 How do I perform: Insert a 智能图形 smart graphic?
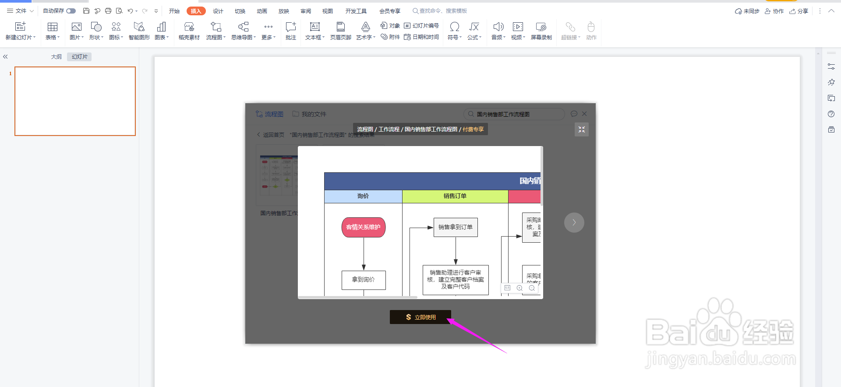click(x=139, y=31)
